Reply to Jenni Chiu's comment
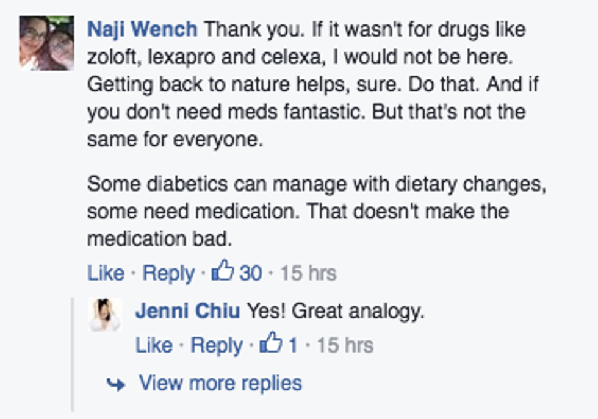The width and height of the screenshot is (598, 419). click(x=217, y=345)
